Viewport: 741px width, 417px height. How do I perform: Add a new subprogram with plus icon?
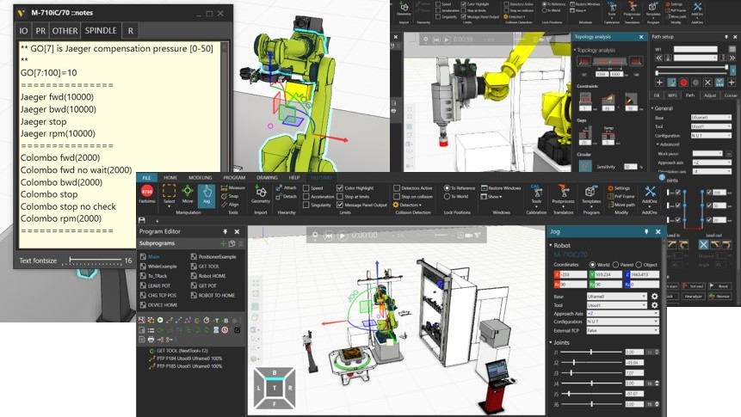[x=224, y=243]
